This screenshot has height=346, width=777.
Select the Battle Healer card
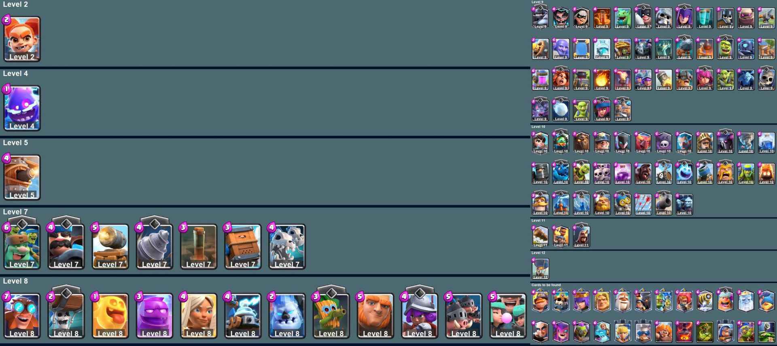point(199,316)
